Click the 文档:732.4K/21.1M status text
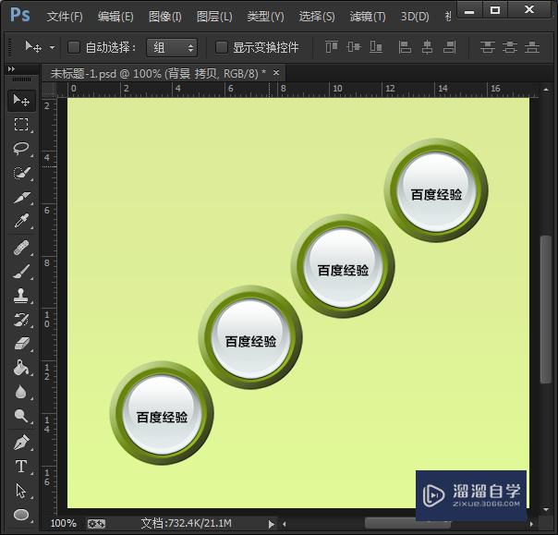558x535 pixels. tap(186, 524)
